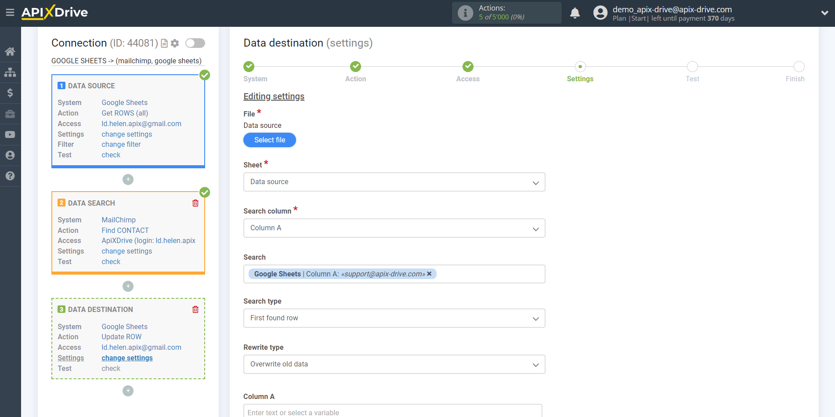Open the Search type dropdown

[394, 318]
